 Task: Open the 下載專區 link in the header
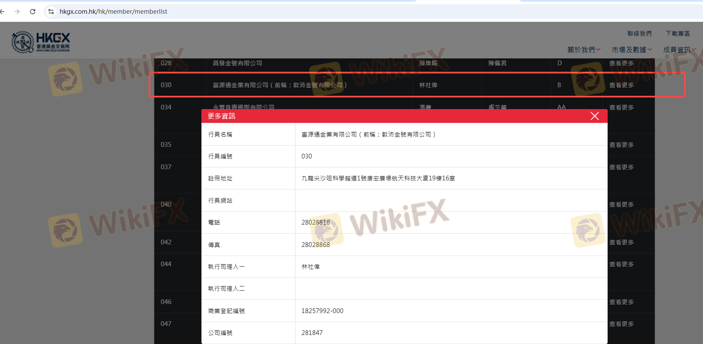(678, 33)
